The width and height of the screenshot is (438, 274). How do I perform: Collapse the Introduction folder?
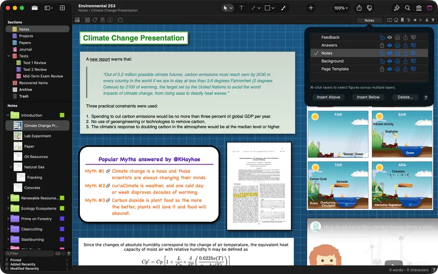(8, 115)
